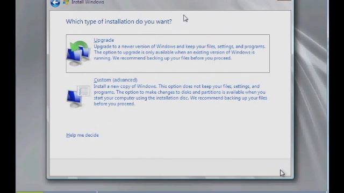
Task: Select the Custom installation computer icon
Action: pos(78,96)
